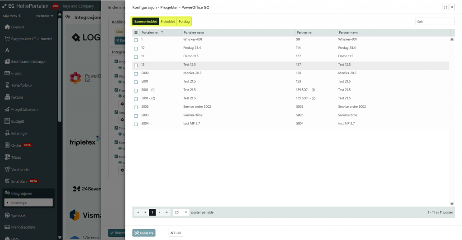Image resolution: width=462 pixels, height=240 pixels.
Task: Switch to the Forslag tab
Action: [184, 21]
